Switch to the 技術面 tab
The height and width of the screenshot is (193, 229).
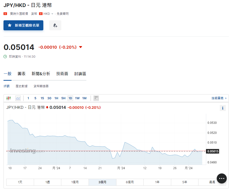click(62, 74)
